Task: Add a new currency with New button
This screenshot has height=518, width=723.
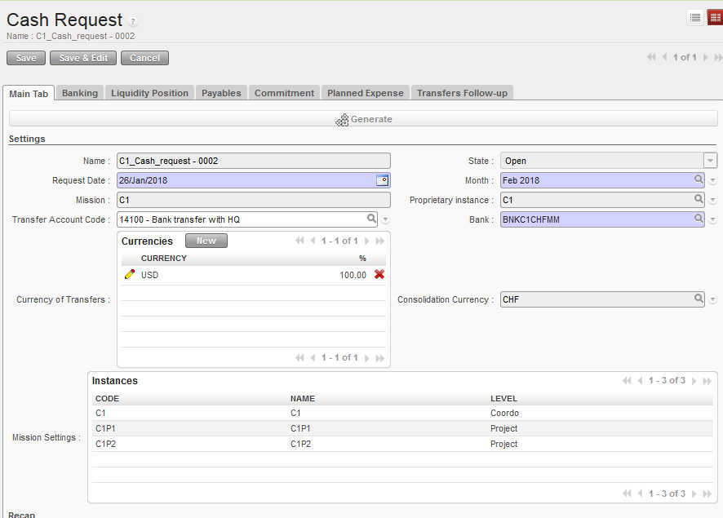Action: (x=206, y=241)
